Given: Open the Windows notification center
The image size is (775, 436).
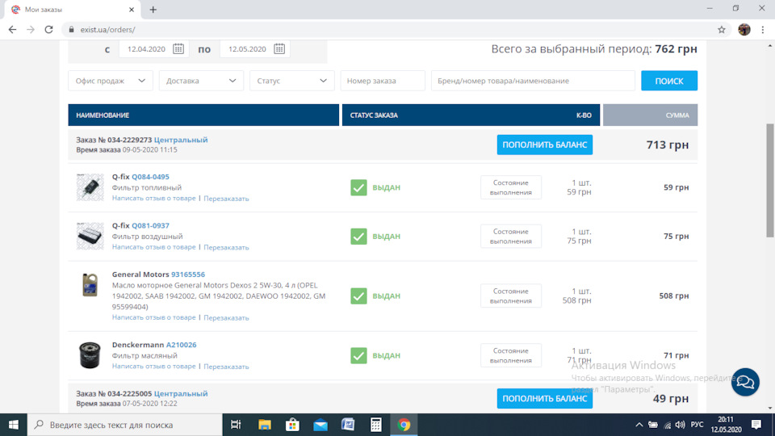Looking at the screenshot, I should tap(756, 425).
